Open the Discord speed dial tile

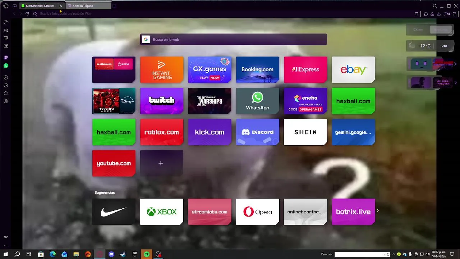[257, 132]
